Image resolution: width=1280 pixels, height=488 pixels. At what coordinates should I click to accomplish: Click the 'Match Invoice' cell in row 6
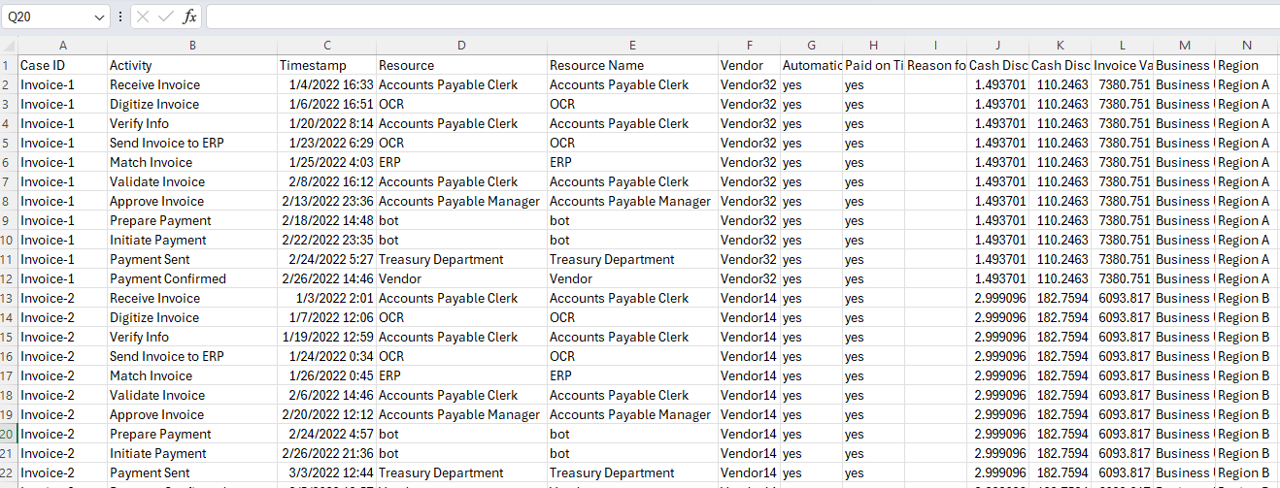point(192,162)
